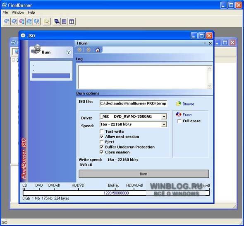Viewport: 244px width, 226px height.
Task: Click the 'HDDVD' capacity marker label
Action: pyautogui.click(x=78, y=185)
